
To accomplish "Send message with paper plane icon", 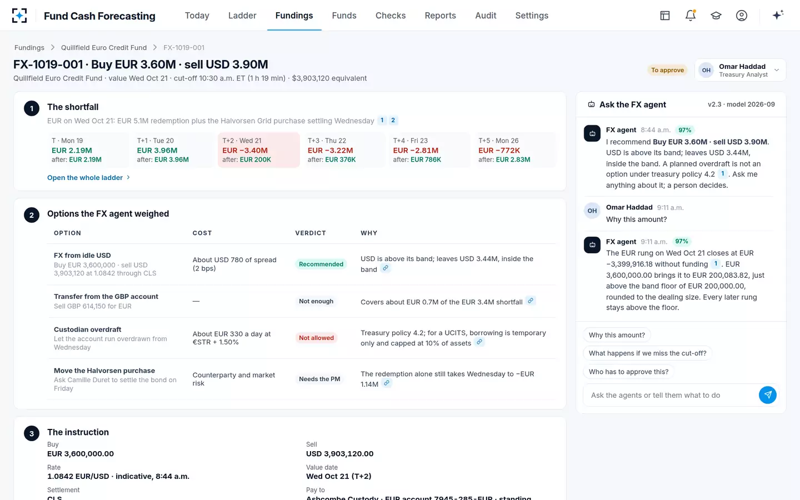I will (x=768, y=395).
